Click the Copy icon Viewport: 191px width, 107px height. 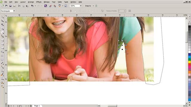tap(23, 6)
